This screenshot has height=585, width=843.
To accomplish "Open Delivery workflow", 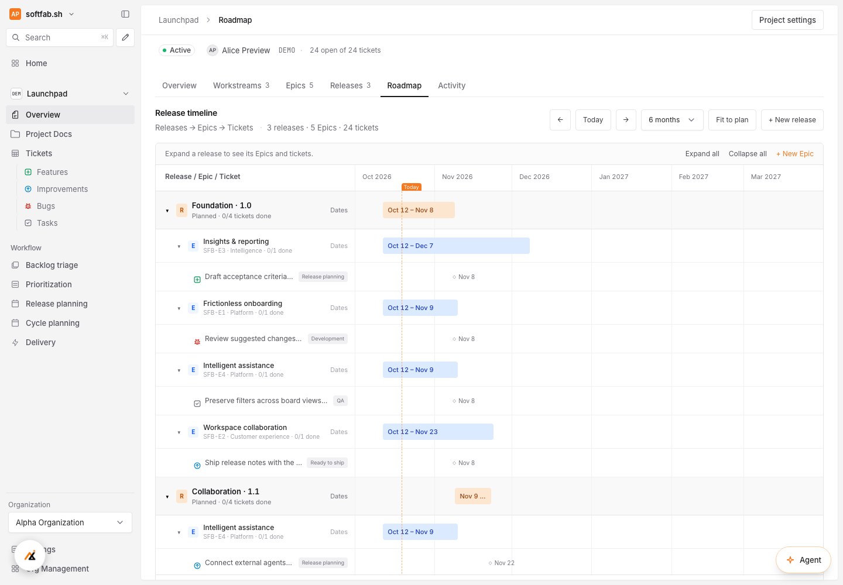I will [70, 342].
